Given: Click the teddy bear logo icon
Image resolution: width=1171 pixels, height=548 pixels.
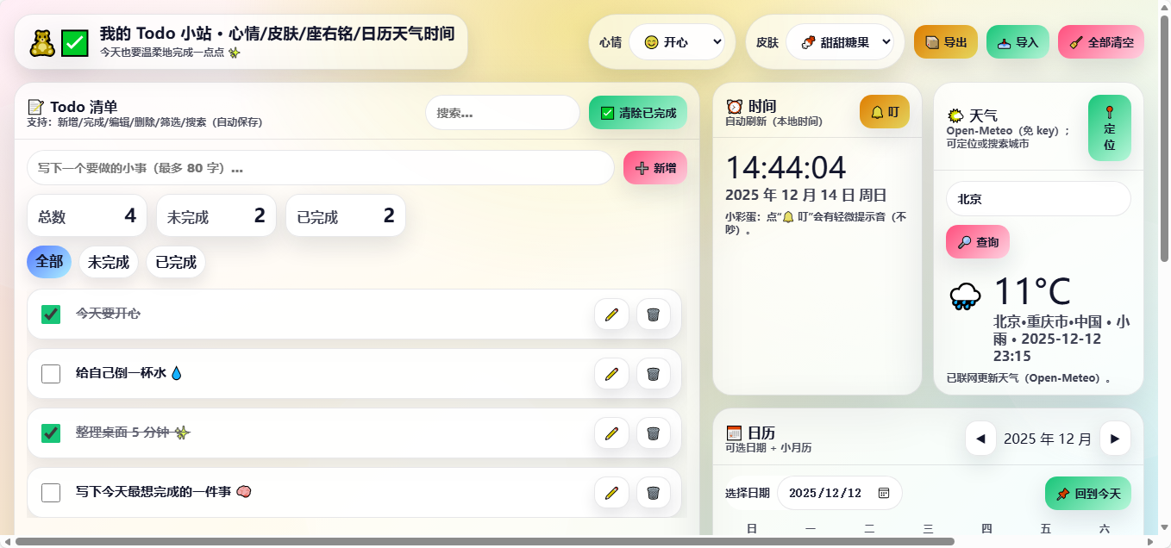Looking at the screenshot, I should tap(42, 43).
